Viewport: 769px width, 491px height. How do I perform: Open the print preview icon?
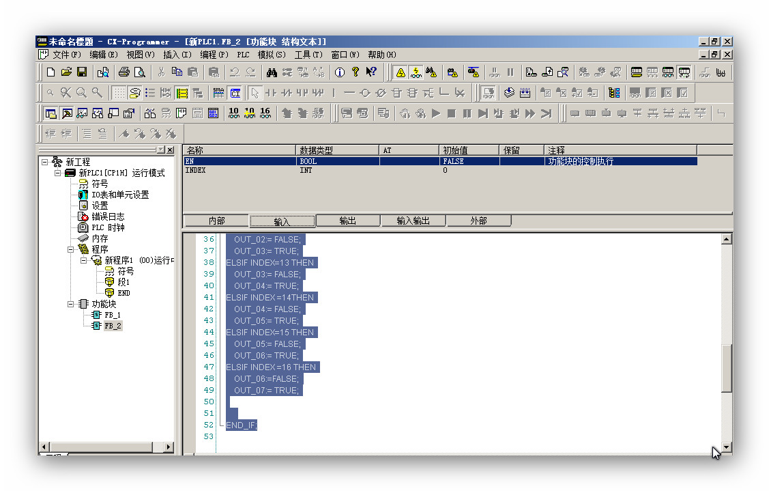140,72
